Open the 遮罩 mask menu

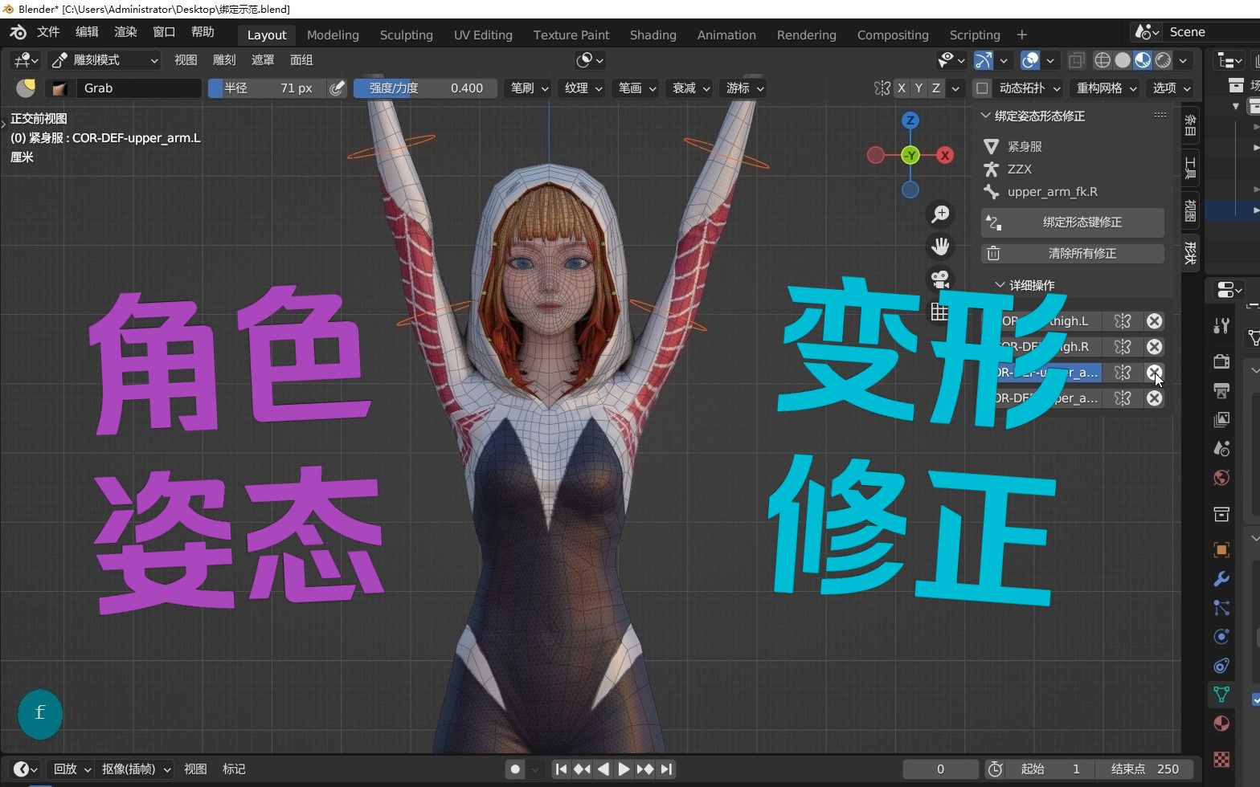(x=263, y=60)
